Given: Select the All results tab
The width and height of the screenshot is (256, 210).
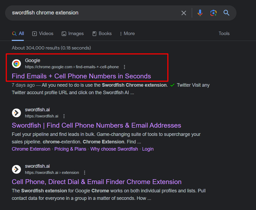Looking at the screenshot, I should (18, 33).
